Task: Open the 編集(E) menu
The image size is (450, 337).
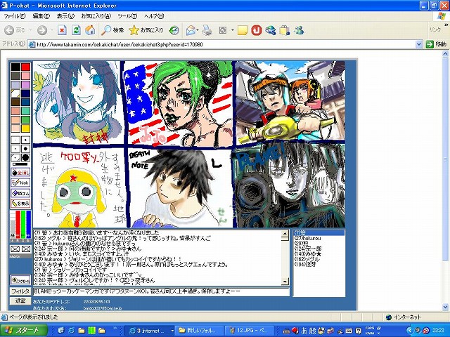Action: click(41, 16)
